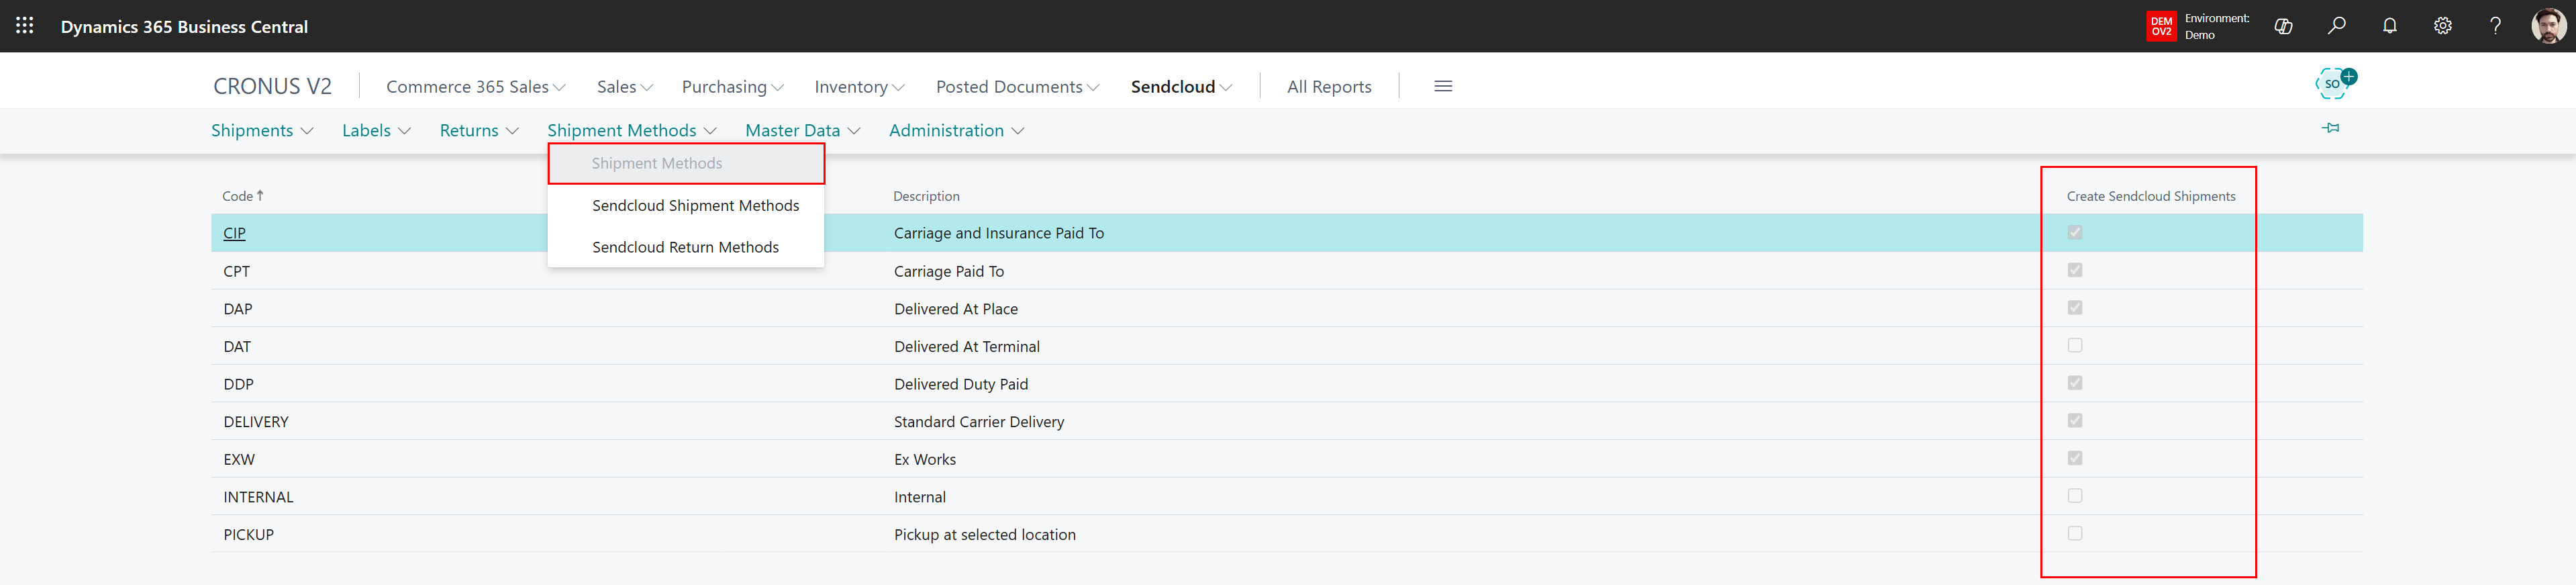Toggle Create Sendcloud Shipments for DELIVERY
Viewport: 2576px width, 585px height.
click(2075, 421)
